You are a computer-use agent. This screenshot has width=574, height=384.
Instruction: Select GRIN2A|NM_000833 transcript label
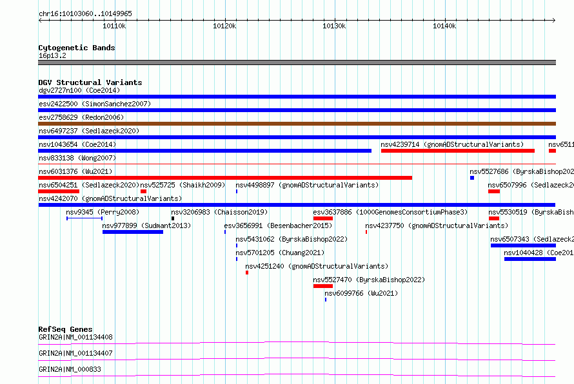[x=70, y=369]
